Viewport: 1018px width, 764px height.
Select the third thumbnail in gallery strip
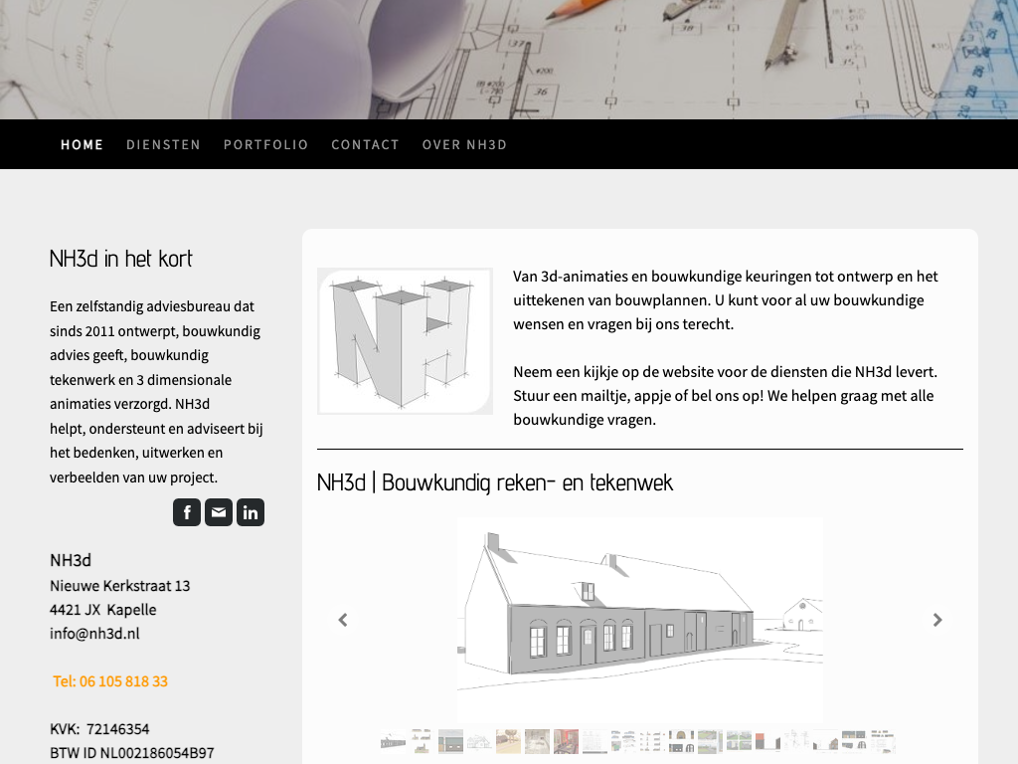coord(450,741)
